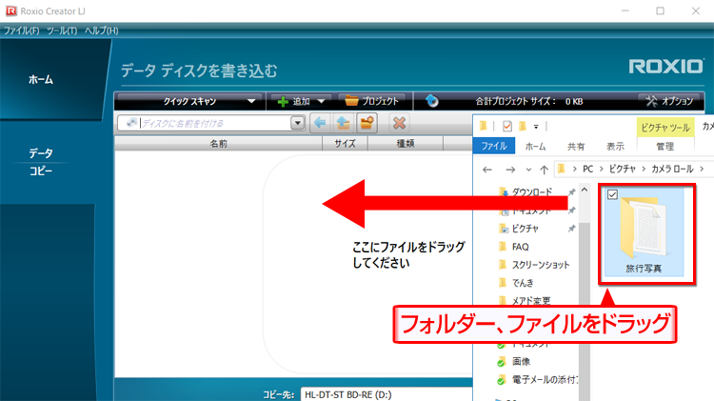Click the blue refresh disc icon

(x=431, y=101)
